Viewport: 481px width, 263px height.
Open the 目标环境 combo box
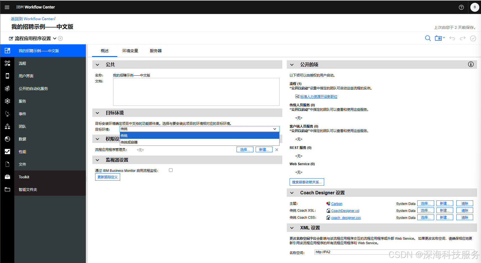pyautogui.click(x=200, y=129)
